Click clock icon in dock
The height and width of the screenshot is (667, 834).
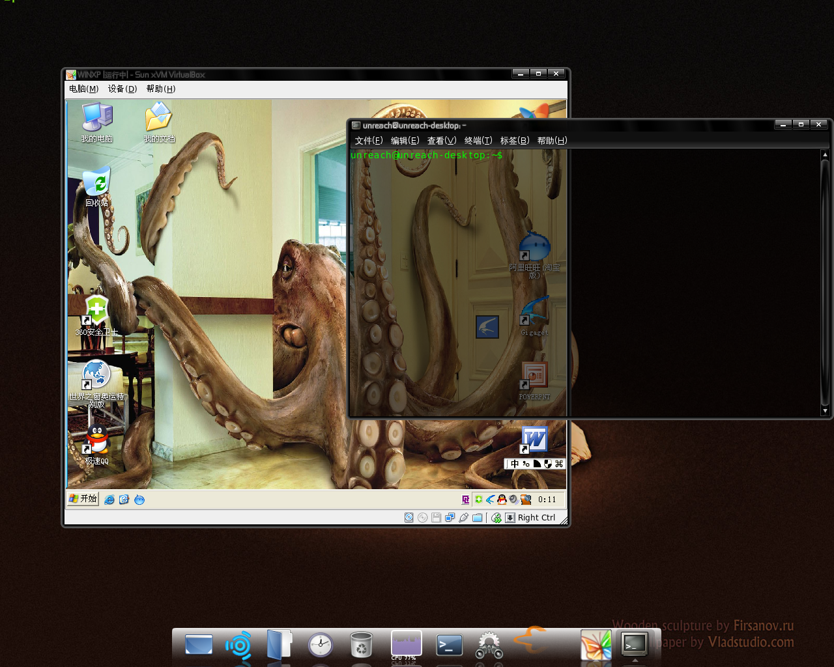click(x=321, y=646)
